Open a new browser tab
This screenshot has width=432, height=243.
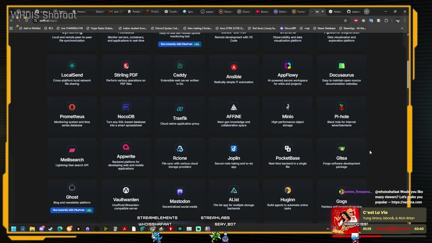point(367,11)
